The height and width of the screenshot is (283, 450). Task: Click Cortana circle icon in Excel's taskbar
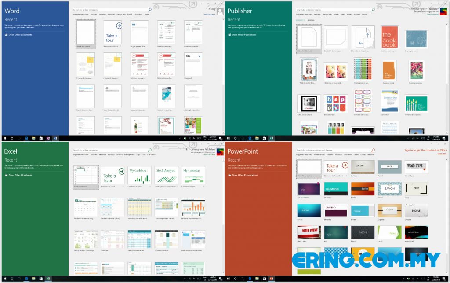pos(12,279)
